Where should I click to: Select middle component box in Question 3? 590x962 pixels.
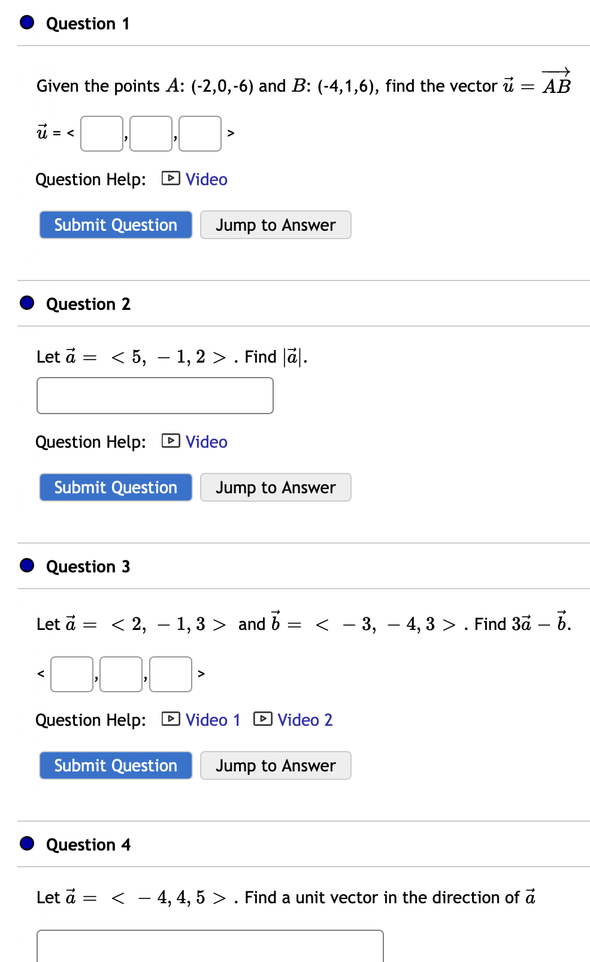tap(121, 674)
